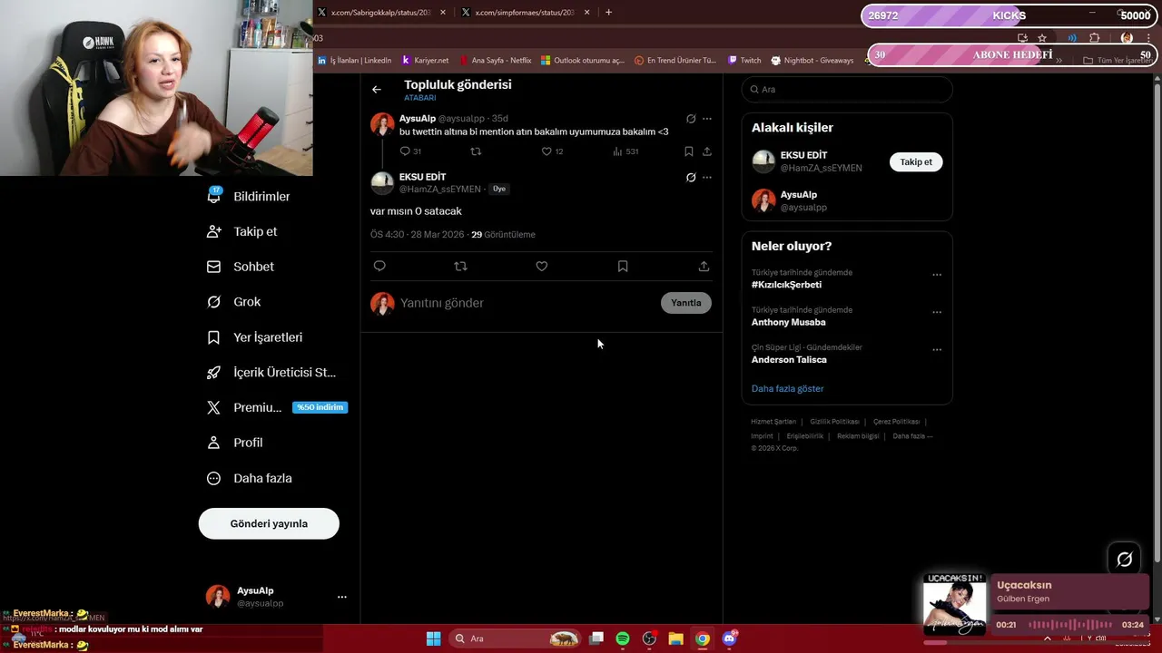Click the taskbar Ara search box
The height and width of the screenshot is (653, 1162).
515,638
